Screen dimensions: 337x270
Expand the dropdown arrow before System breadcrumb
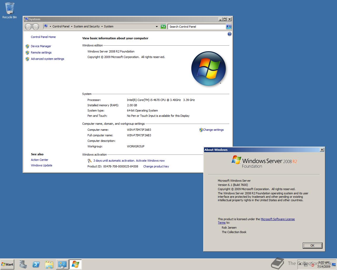pyautogui.click(x=102, y=27)
